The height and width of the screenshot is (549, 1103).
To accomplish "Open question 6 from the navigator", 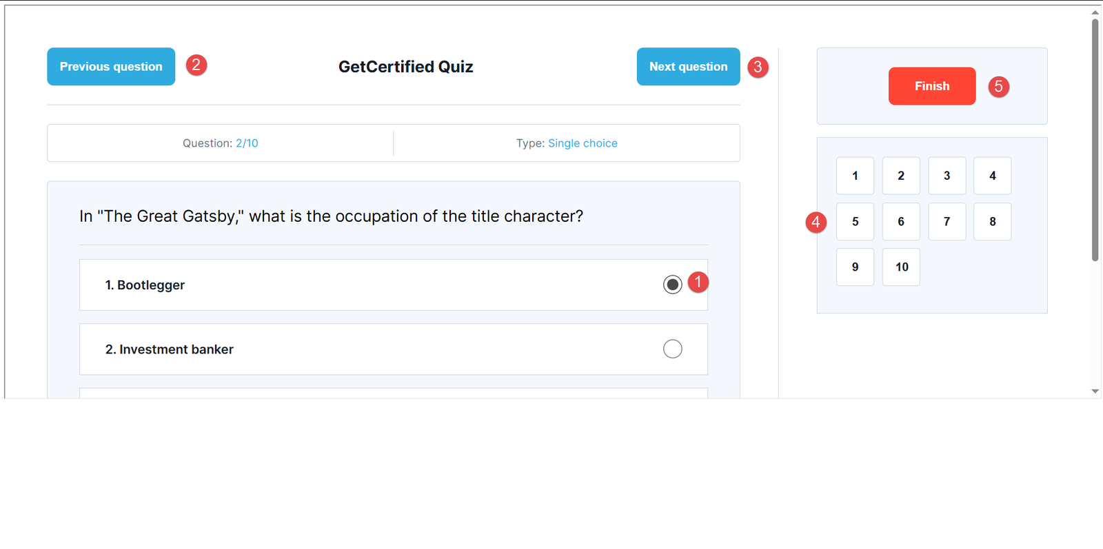I will point(901,222).
